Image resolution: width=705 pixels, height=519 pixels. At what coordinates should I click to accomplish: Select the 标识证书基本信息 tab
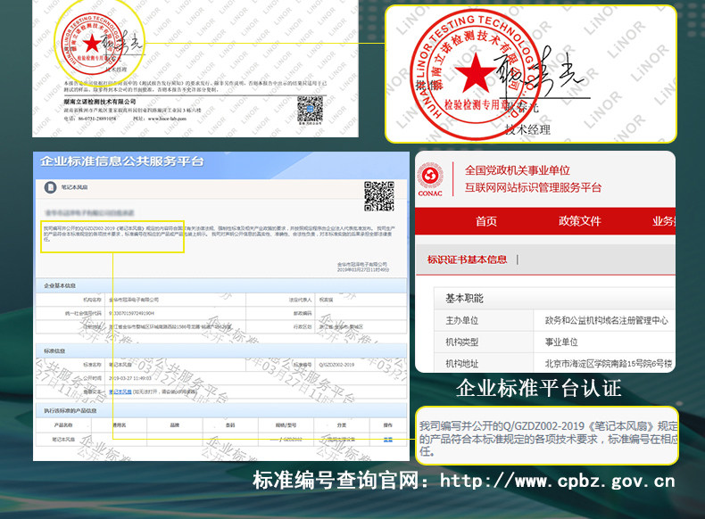(x=467, y=259)
